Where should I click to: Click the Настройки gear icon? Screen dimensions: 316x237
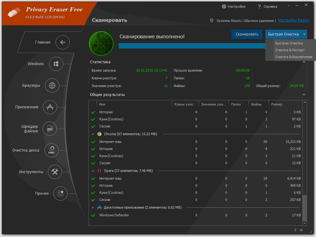(x=224, y=6)
